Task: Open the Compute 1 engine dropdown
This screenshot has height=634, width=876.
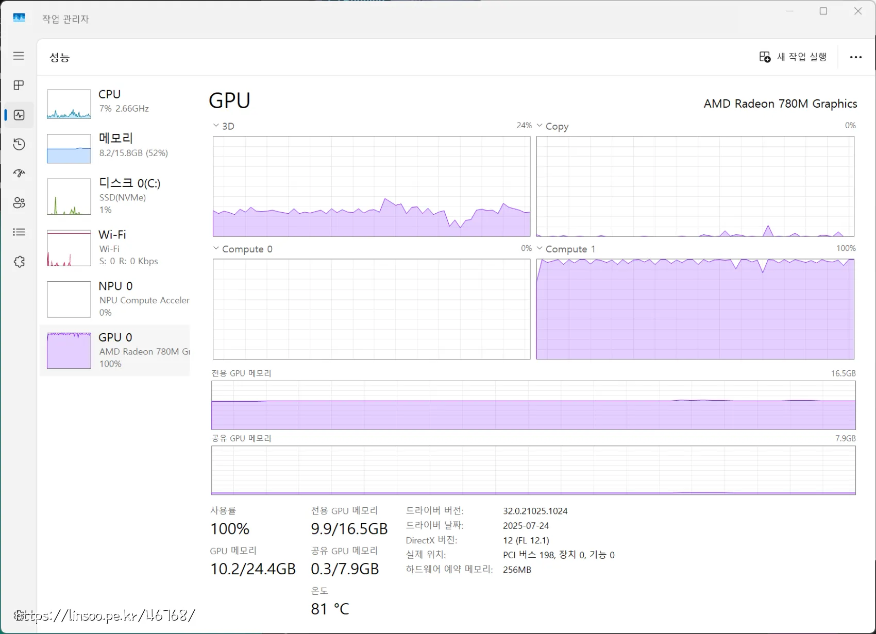Action: pyautogui.click(x=540, y=248)
